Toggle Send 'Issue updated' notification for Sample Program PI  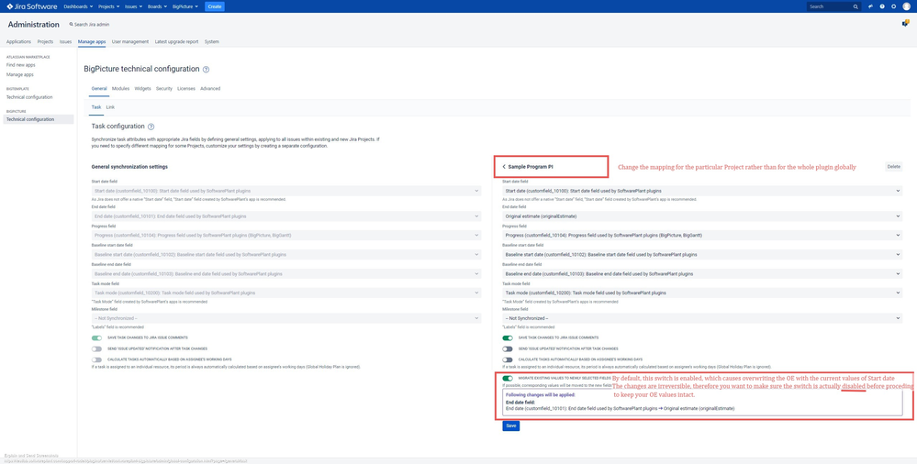click(507, 348)
